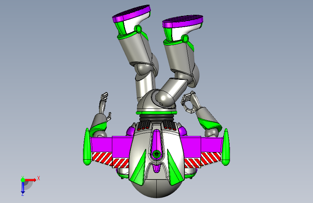Click the green Y axis dot of the triad
This screenshot has width=313, height=203.
click(23, 180)
